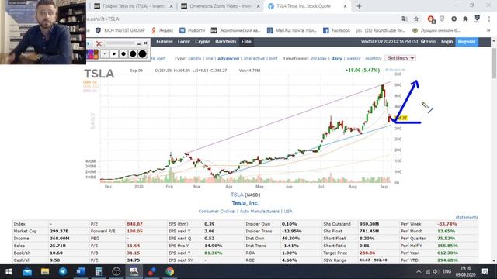
Task: Open the Mail app from taskbar
Action: click(x=27, y=272)
